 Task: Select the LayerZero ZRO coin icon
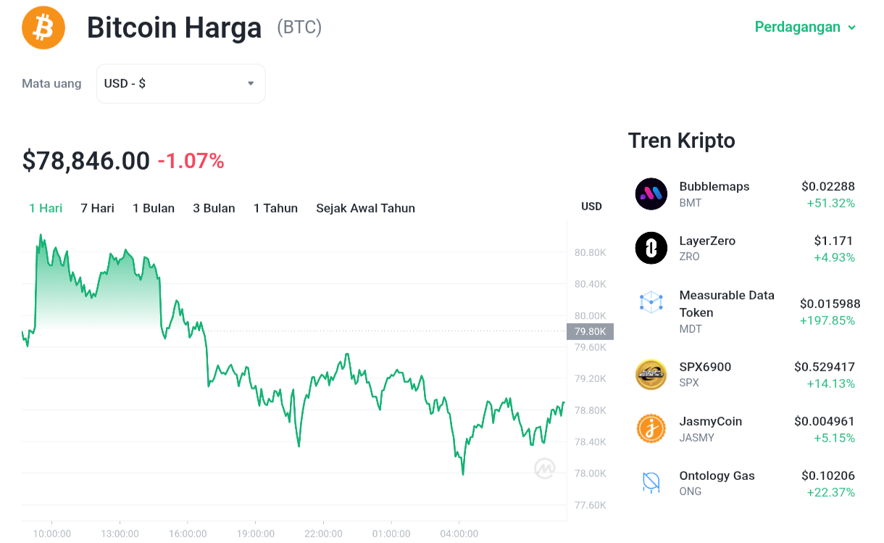point(651,248)
